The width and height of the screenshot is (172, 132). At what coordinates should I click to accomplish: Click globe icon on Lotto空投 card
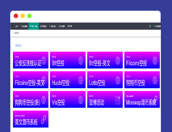pos(118,80)
